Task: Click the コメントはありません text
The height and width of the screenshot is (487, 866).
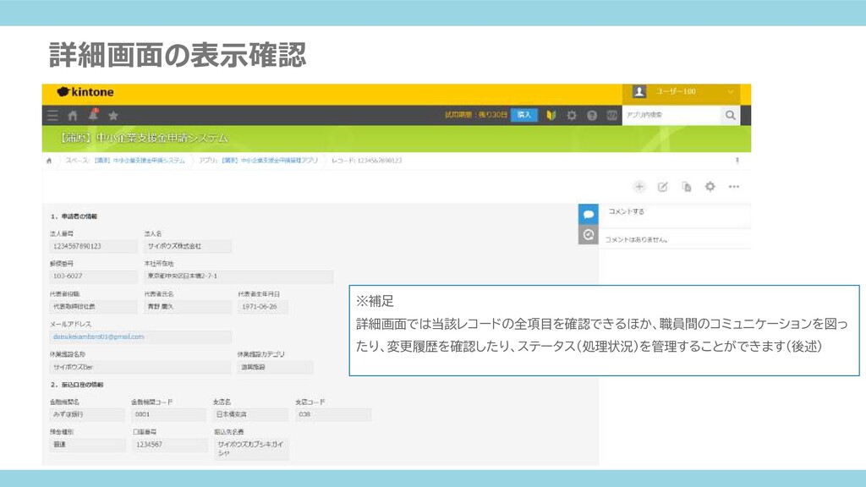Action: tap(636, 239)
